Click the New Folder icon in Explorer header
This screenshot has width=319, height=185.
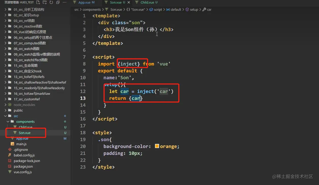45,2
